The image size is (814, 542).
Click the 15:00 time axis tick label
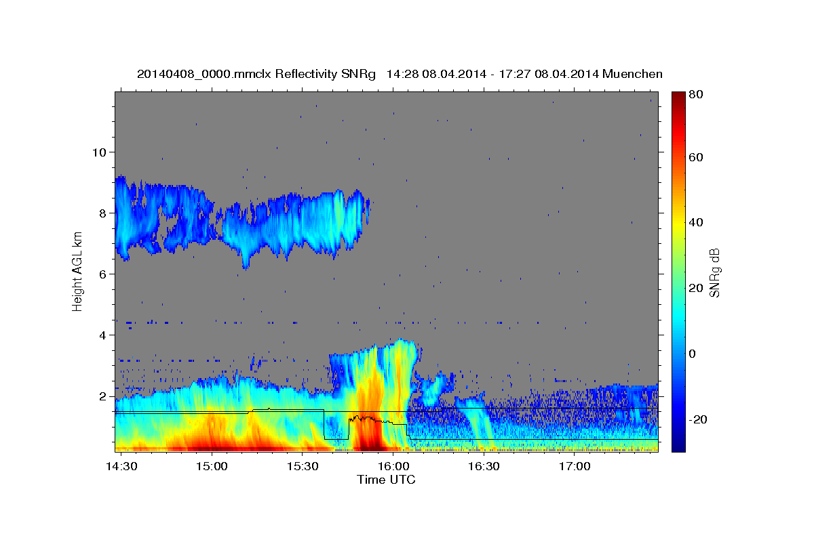(212, 466)
